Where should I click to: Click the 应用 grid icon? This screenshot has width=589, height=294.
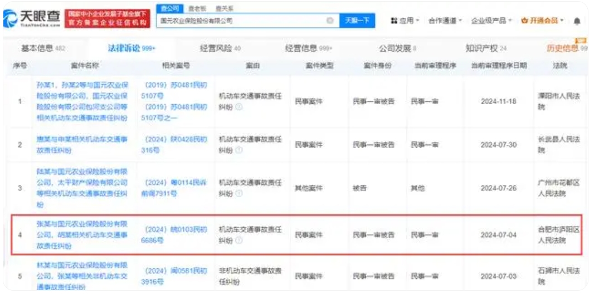coord(394,21)
